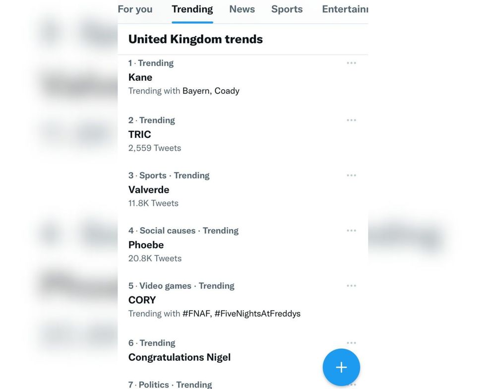The height and width of the screenshot is (389, 486).
Task: Switch to the News tab
Action: [x=242, y=9]
